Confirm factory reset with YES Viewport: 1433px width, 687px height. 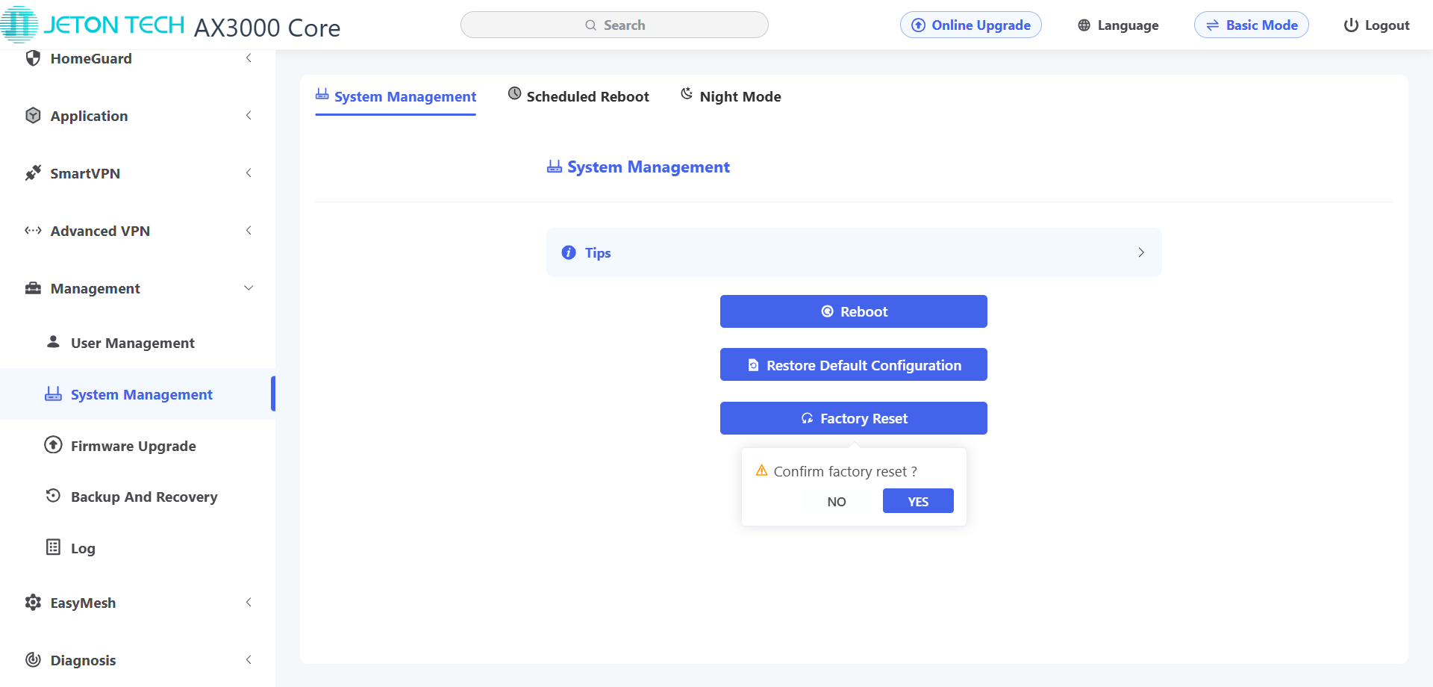918,501
